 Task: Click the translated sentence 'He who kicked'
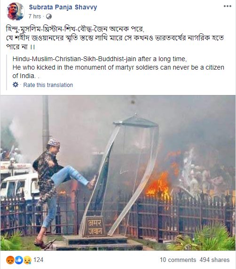pos(118,71)
